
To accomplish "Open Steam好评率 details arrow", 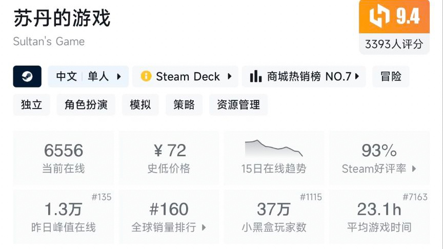I will [x=414, y=169].
